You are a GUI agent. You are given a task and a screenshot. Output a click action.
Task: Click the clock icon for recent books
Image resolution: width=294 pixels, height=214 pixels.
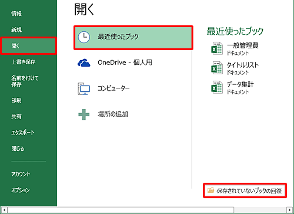pyautogui.click(x=84, y=37)
